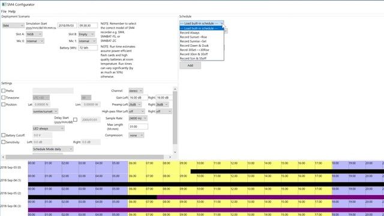Image resolution: width=384 pixels, height=216 pixels.
Task: Click the SM4 Configurator app icon in title bar
Action: (x=4, y=4)
